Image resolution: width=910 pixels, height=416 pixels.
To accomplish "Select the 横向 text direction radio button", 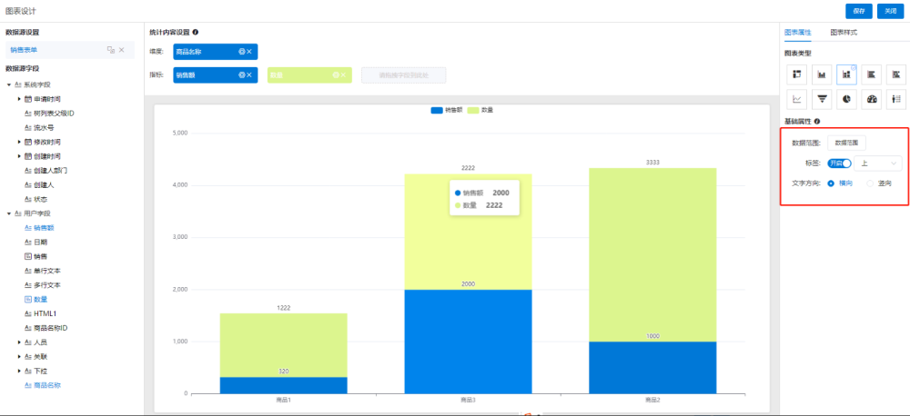I will [831, 183].
